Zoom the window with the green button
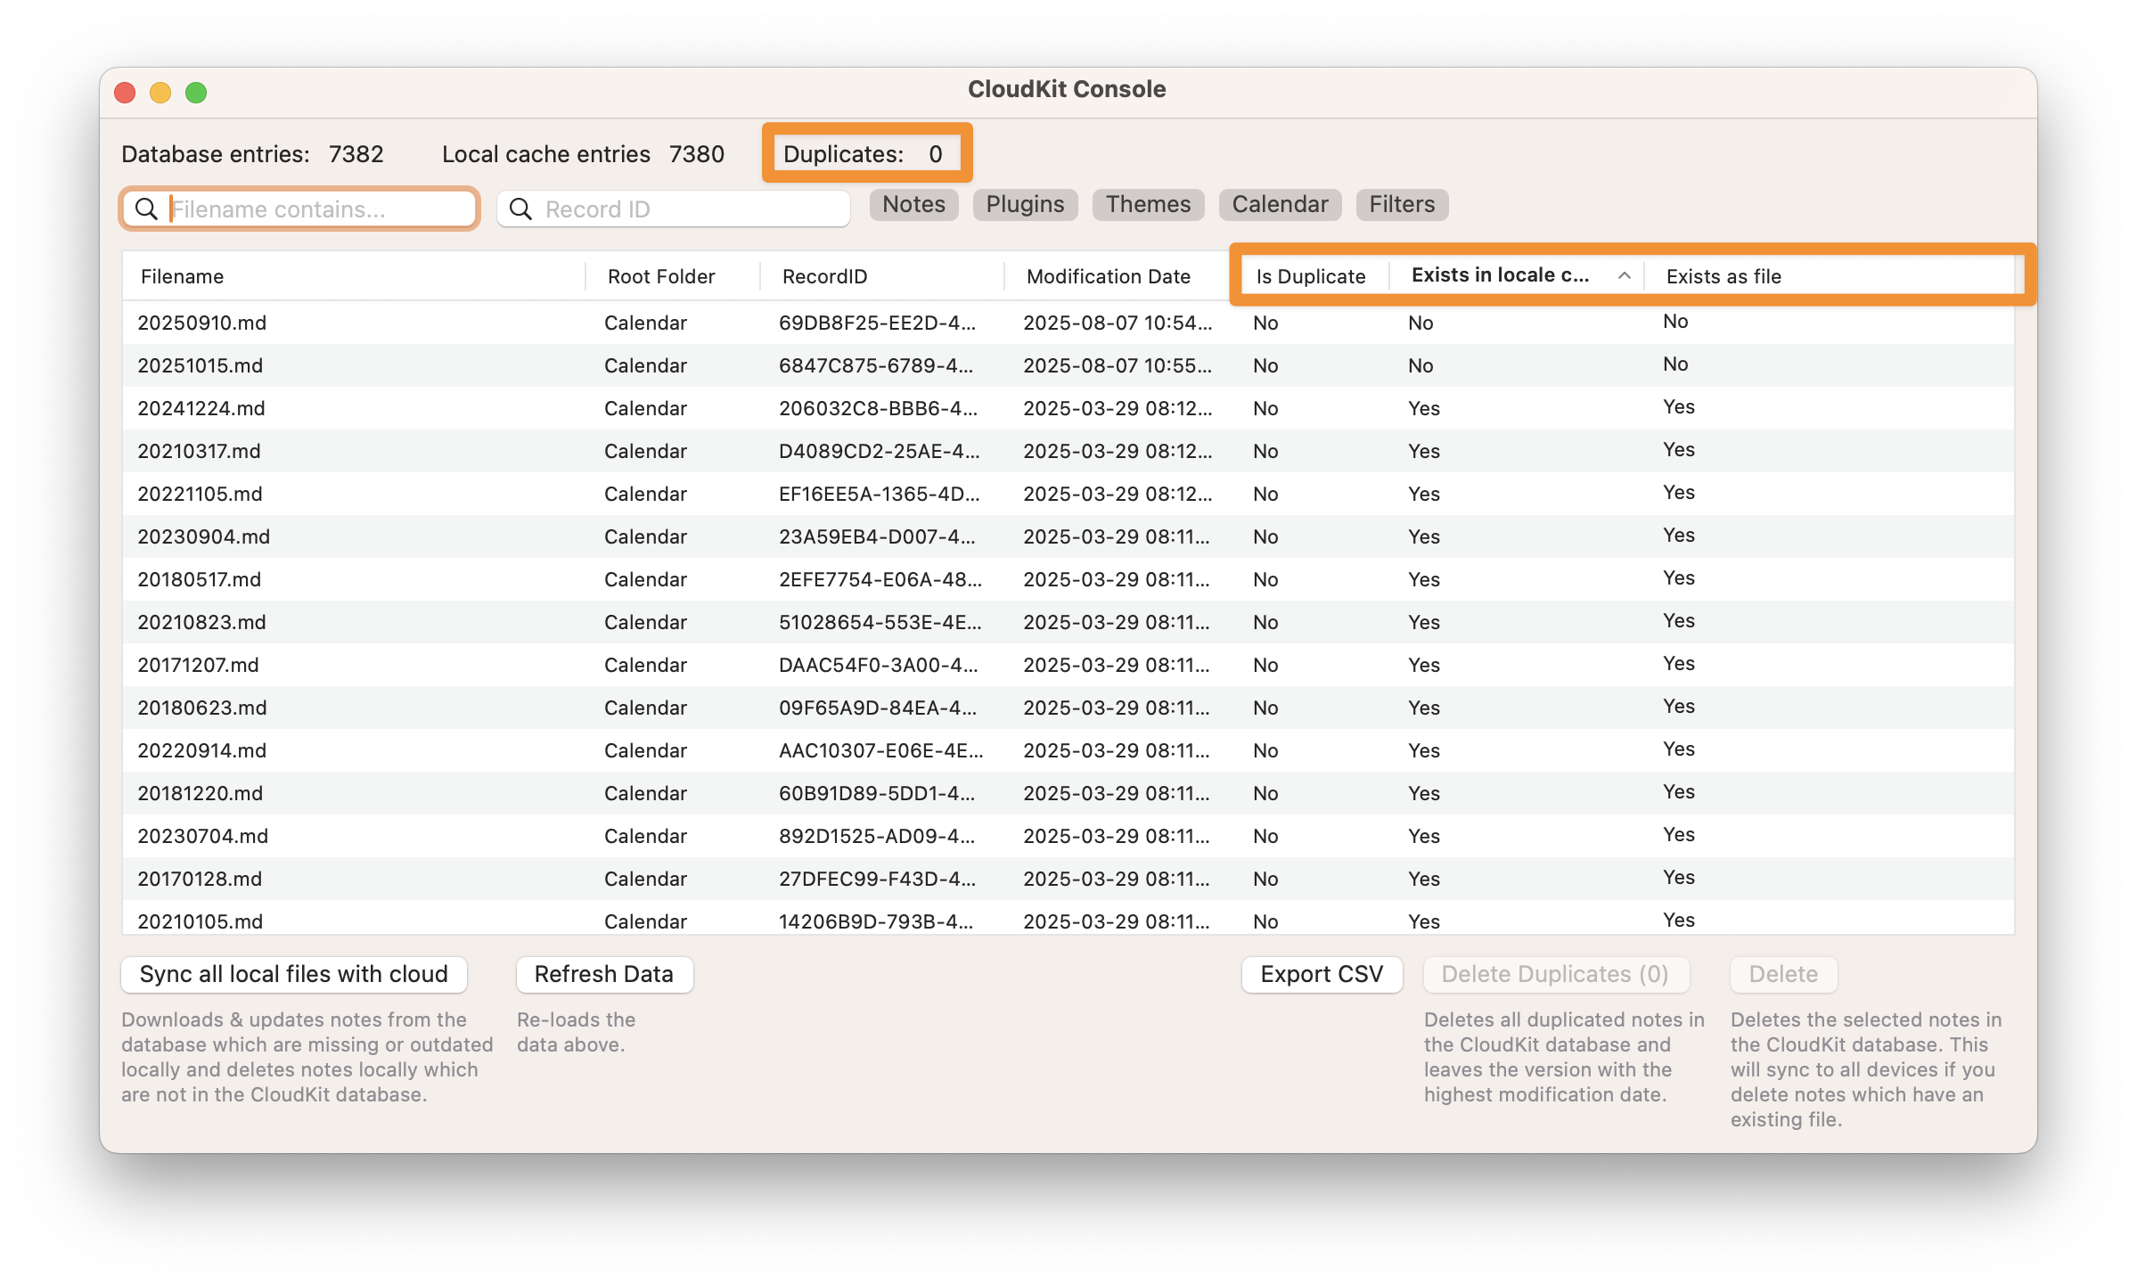2137x1285 pixels. [196, 92]
